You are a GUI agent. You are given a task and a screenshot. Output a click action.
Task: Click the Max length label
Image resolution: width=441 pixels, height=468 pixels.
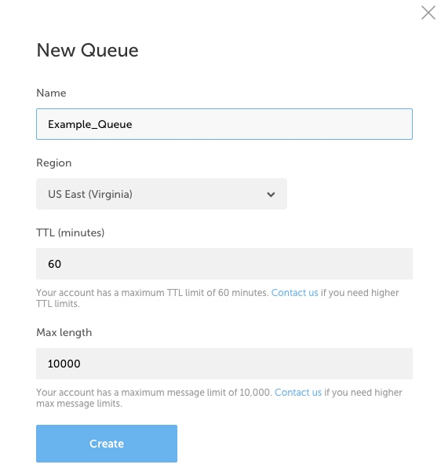64,333
